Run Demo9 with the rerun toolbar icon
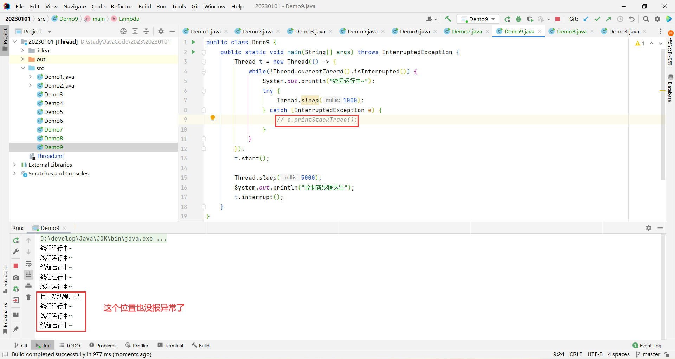 click(x=507, y=19)
